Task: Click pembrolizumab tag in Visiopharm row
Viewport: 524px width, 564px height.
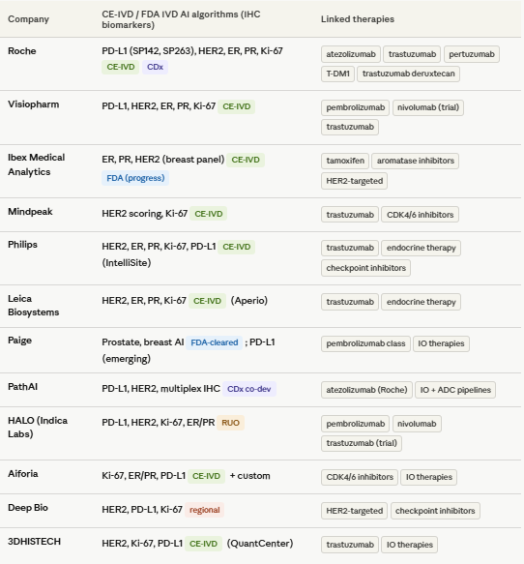Action: [x=355, y=107]
